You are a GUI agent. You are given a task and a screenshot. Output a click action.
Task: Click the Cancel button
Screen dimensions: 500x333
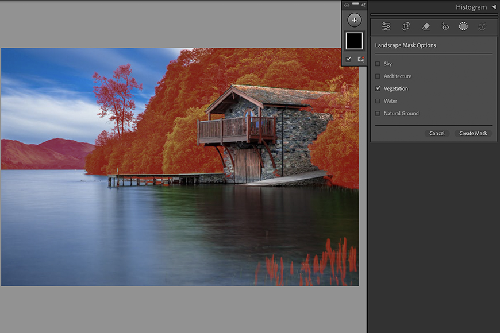pos(437,133)
